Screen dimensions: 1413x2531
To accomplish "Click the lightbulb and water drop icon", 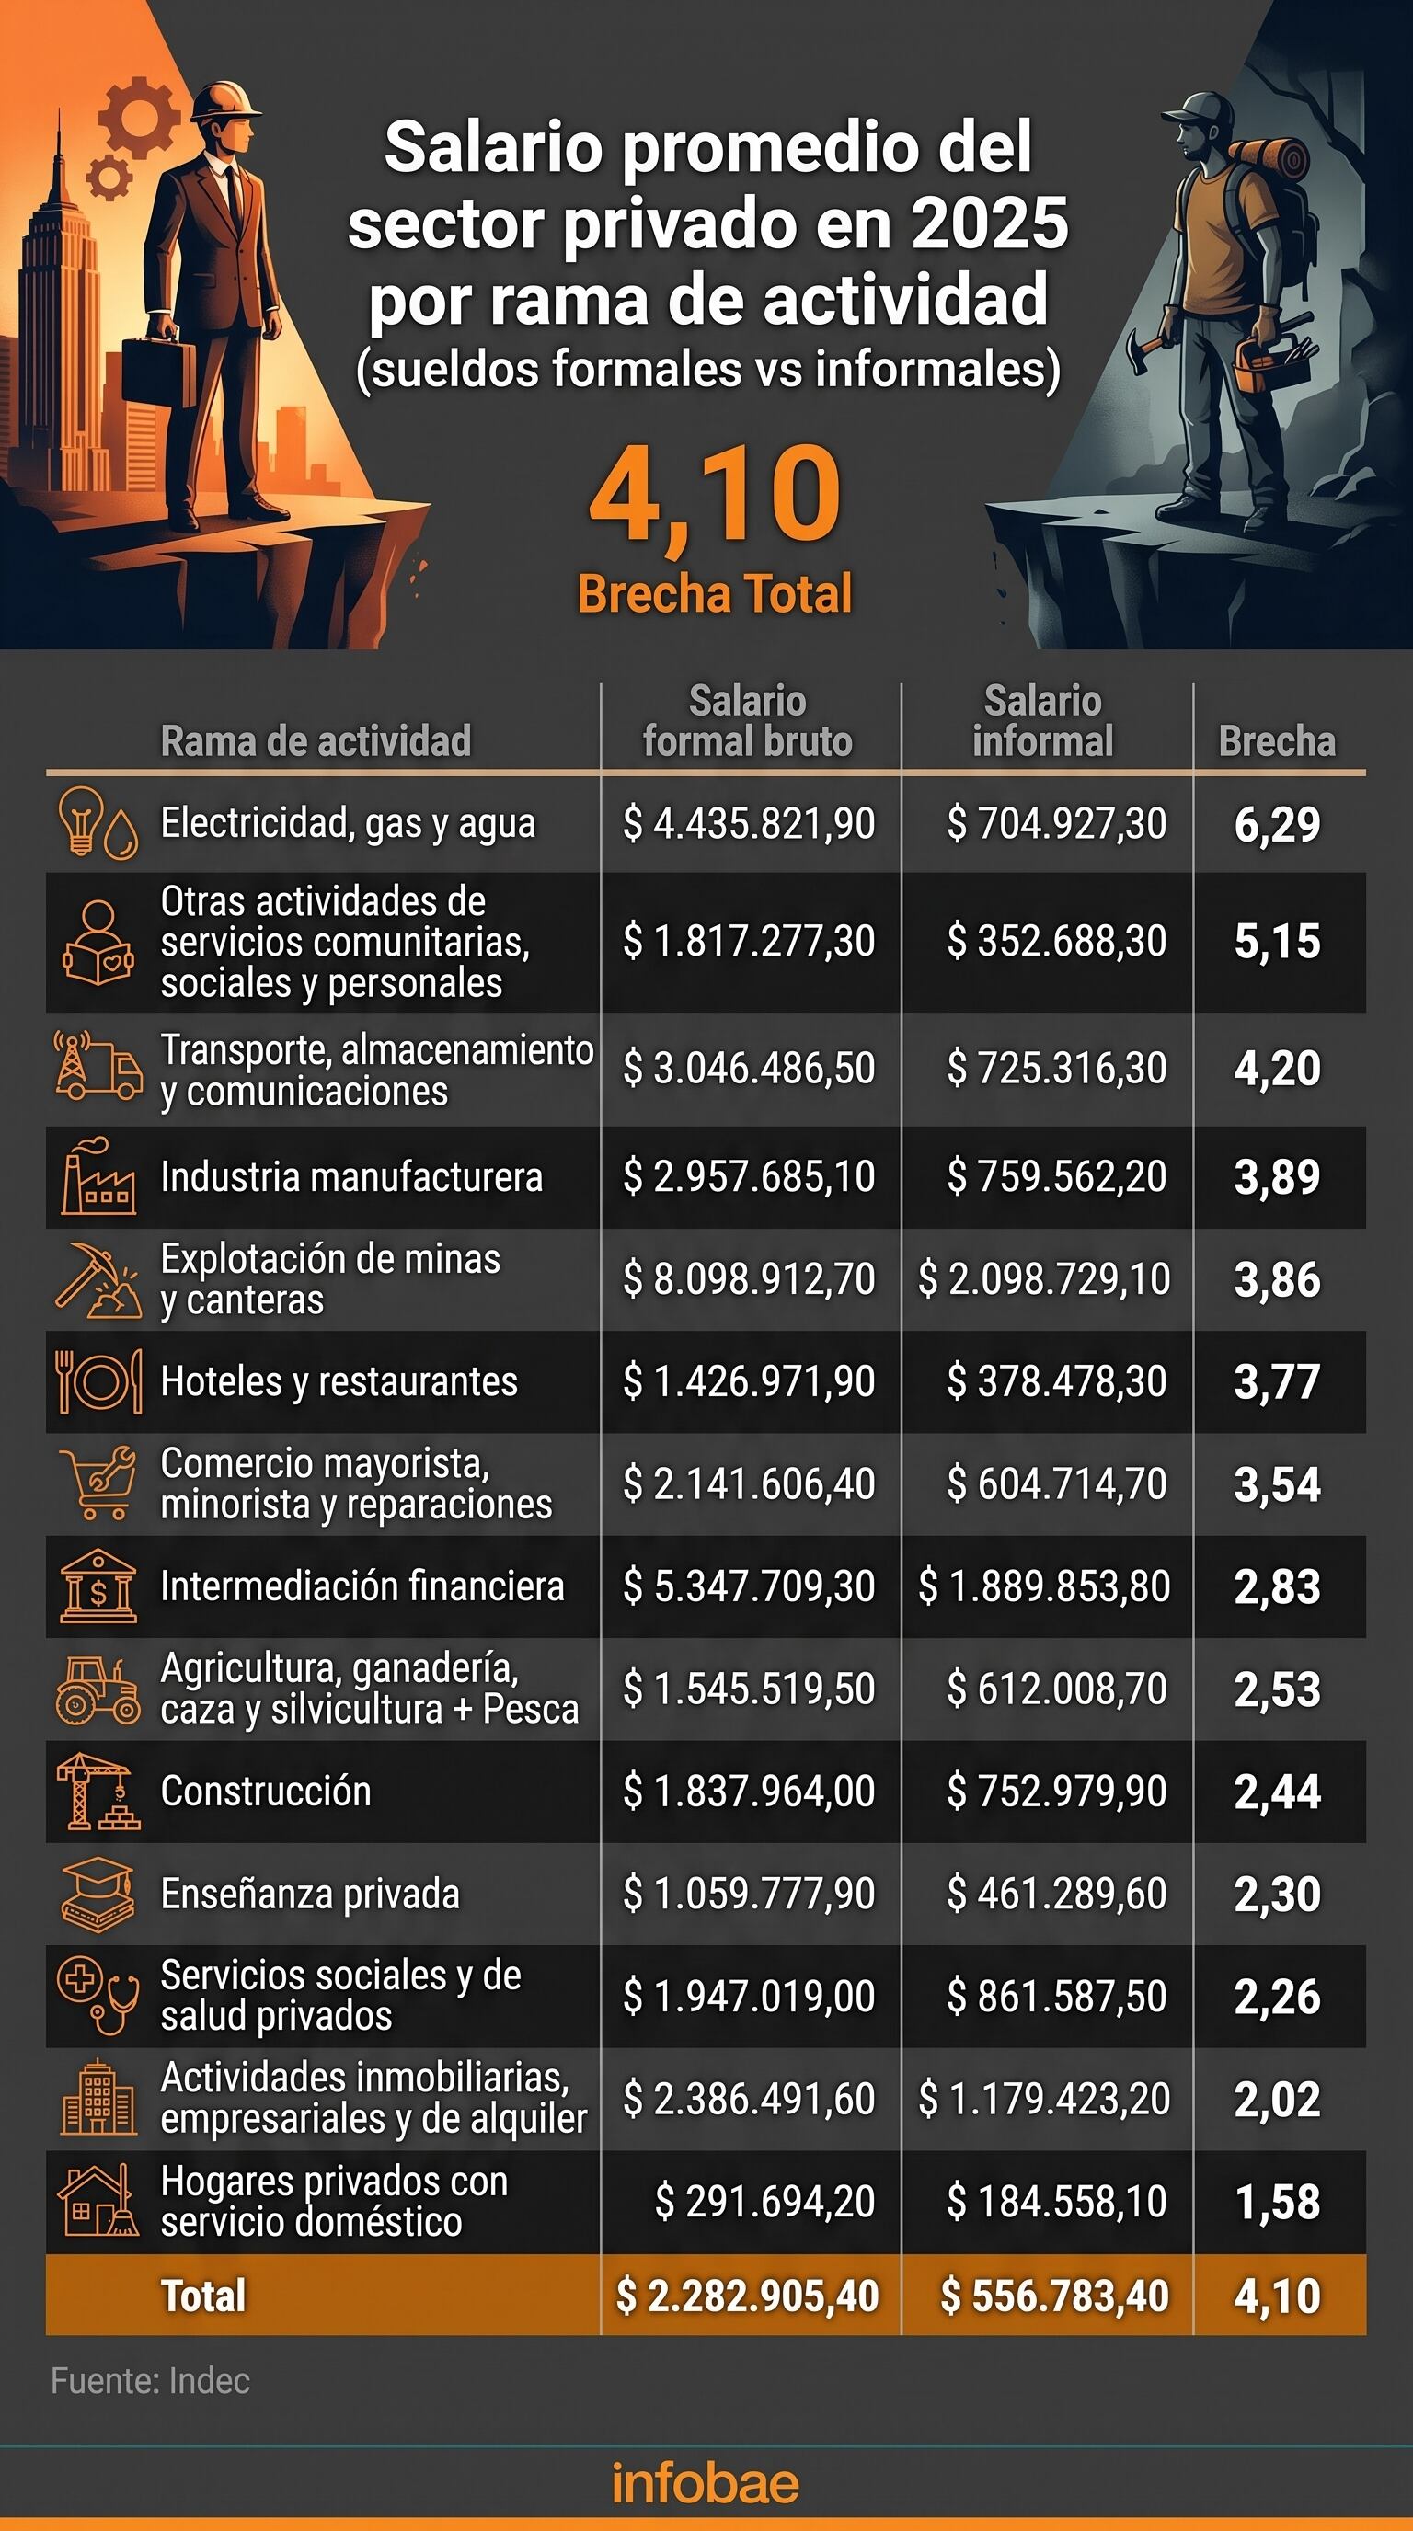I will click(x=98, y=823).
